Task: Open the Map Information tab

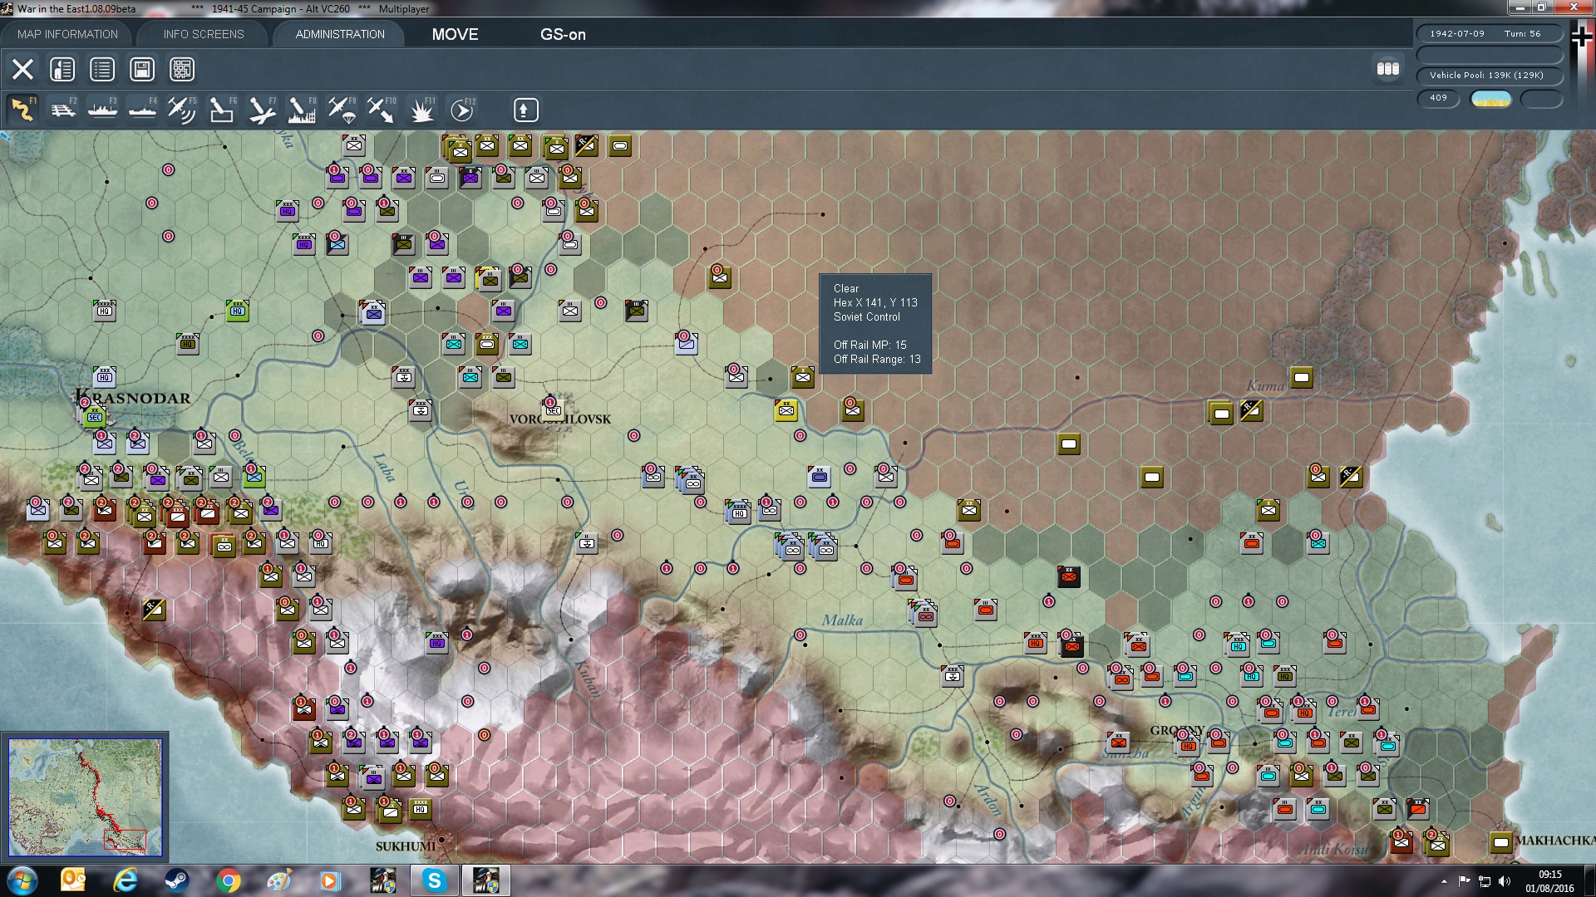Action: (67, 34)
